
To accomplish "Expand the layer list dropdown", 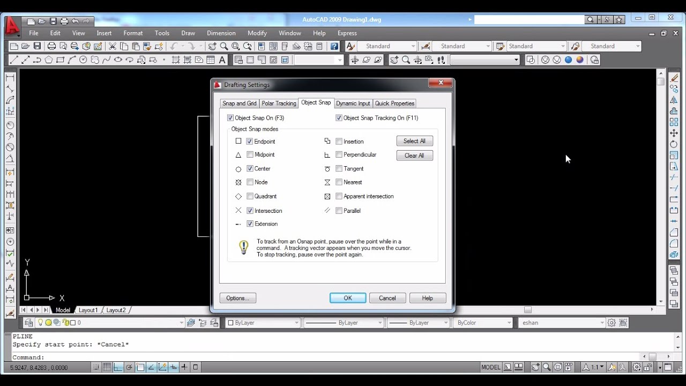I will [x=181, y=323].
